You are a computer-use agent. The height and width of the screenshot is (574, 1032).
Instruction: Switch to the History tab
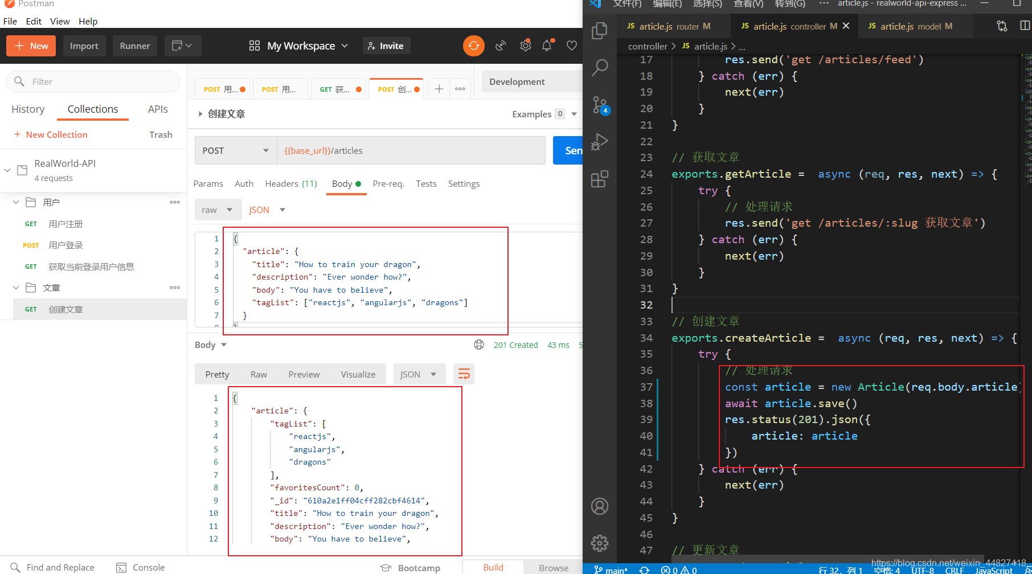[28, 109]
